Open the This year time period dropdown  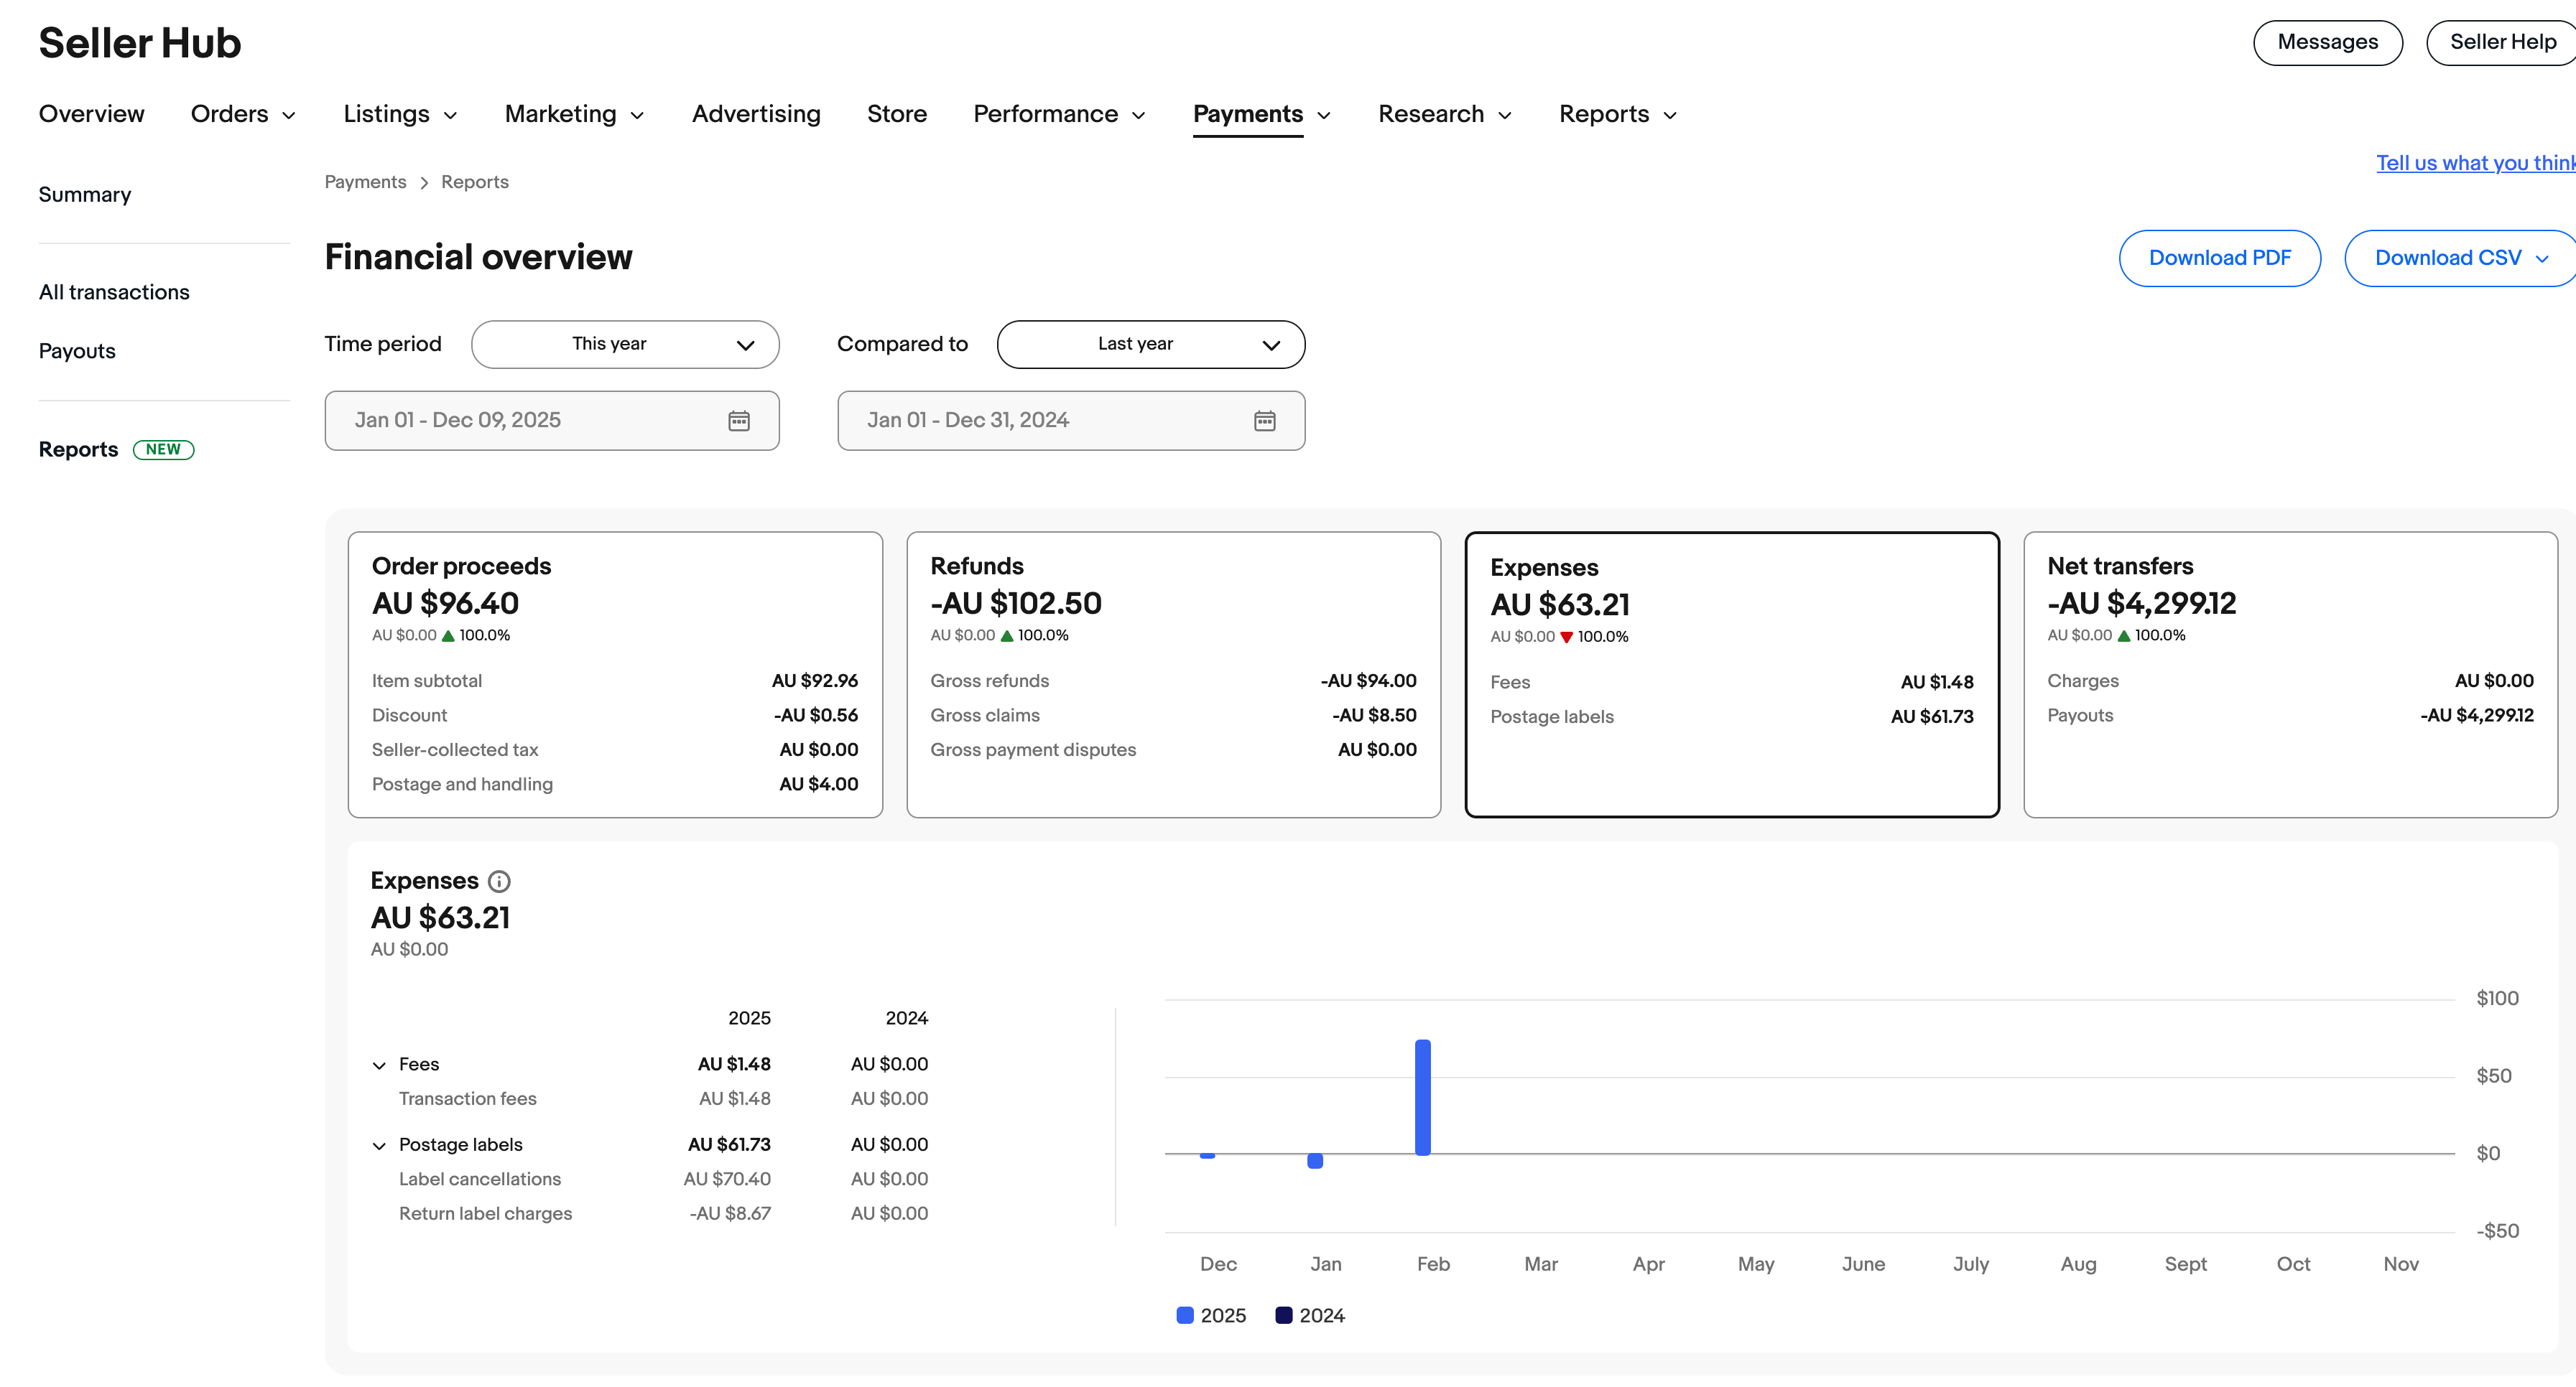tap(625, 344)
